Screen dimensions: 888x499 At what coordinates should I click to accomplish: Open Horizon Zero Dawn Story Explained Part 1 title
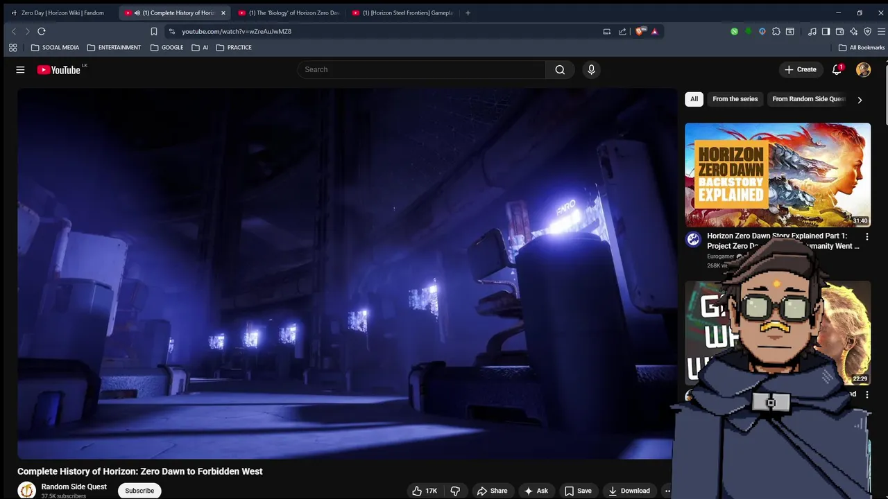(x=783, y=240)
